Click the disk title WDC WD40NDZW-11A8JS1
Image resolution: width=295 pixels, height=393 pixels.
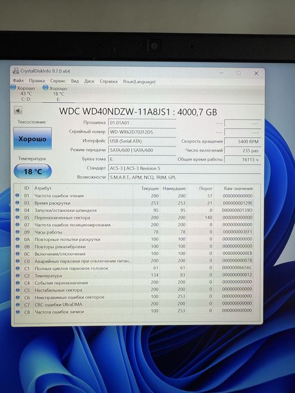pyautogui.click(x=115, y=112)
